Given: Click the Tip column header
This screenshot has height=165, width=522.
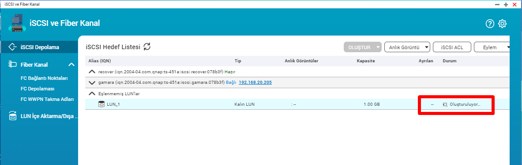Looking at the screenshot, I should pyautogui.click(x=238, y=61).
